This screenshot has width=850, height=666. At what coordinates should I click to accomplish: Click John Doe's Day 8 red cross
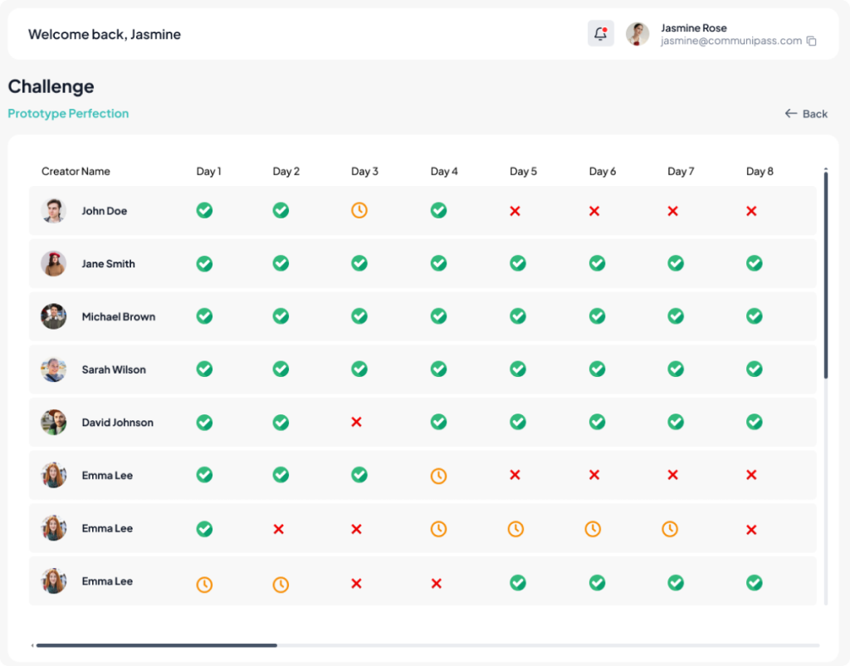[751, 211]
